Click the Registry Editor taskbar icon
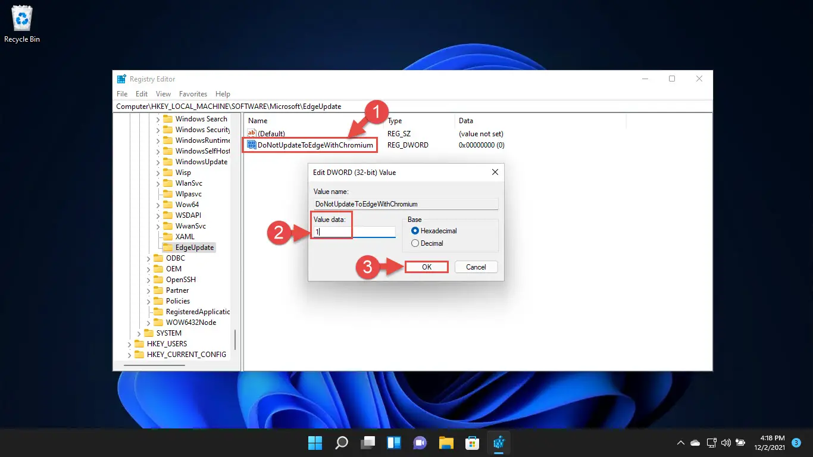This screenshot has width=813, height=457. point(499,443)
